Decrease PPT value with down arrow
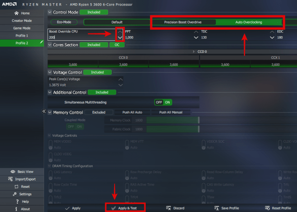 pyautogui.click(x=196, y=38)
